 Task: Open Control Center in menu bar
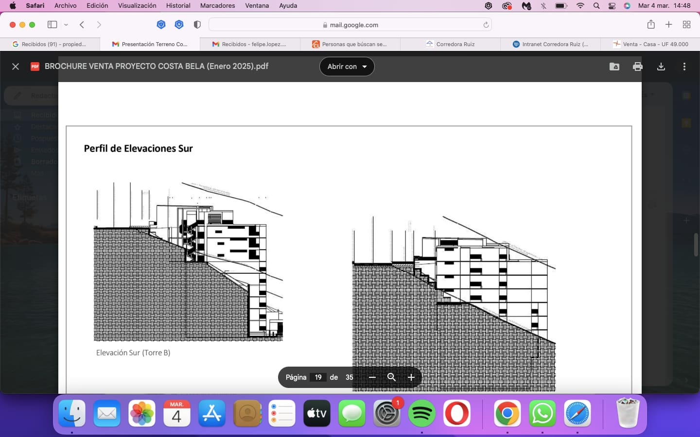pos(612,6)
